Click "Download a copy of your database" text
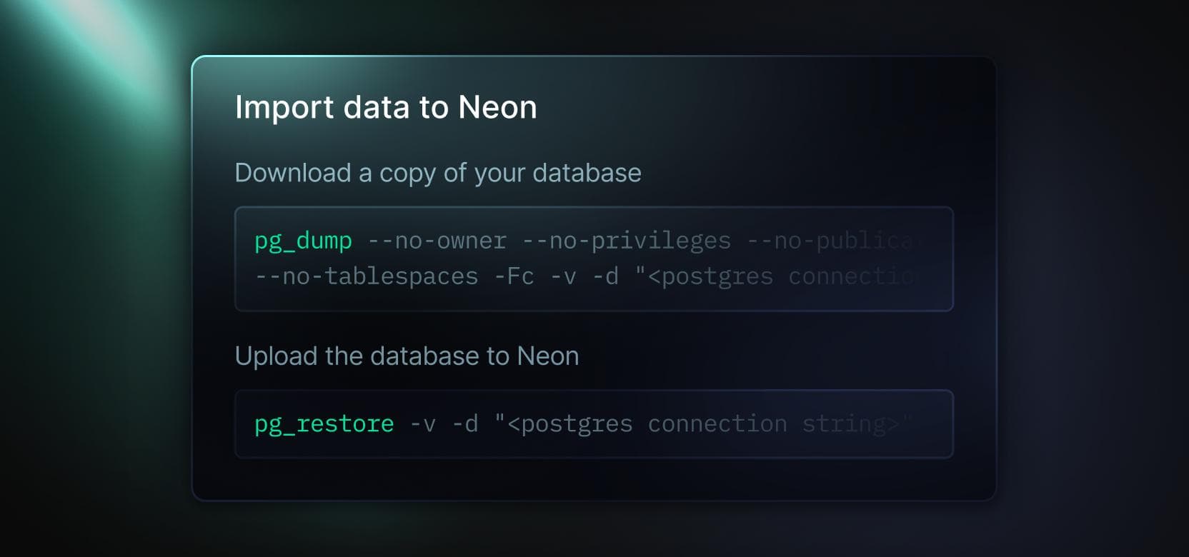The height and width of the screenshot is (557, 1189). 437,173
